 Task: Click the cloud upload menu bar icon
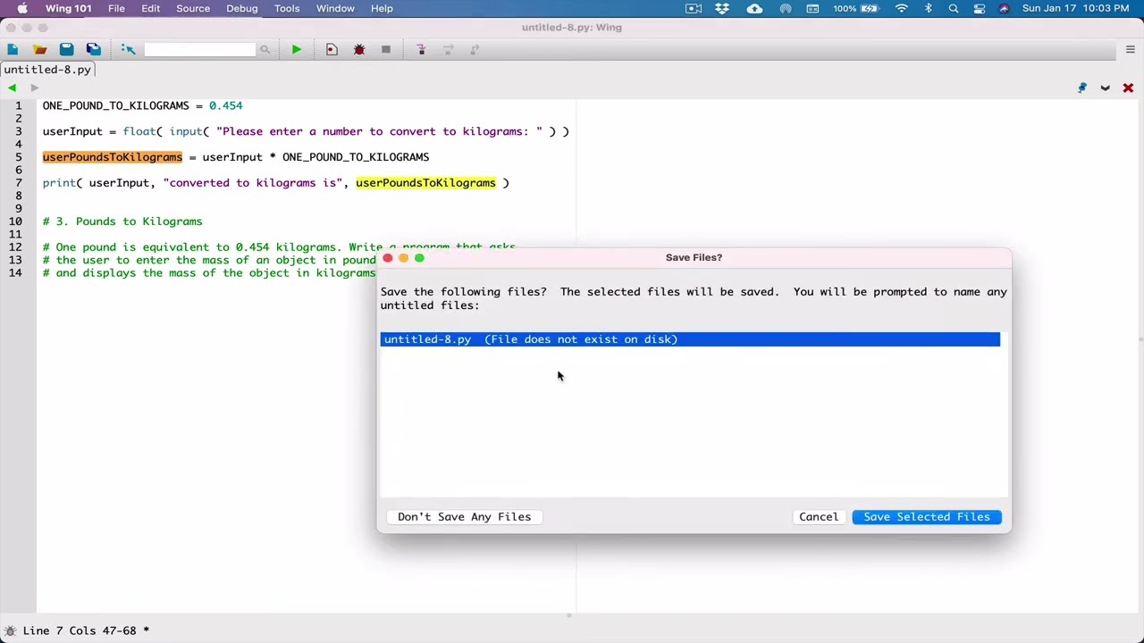pyautogui.click(x=754, y=8)
